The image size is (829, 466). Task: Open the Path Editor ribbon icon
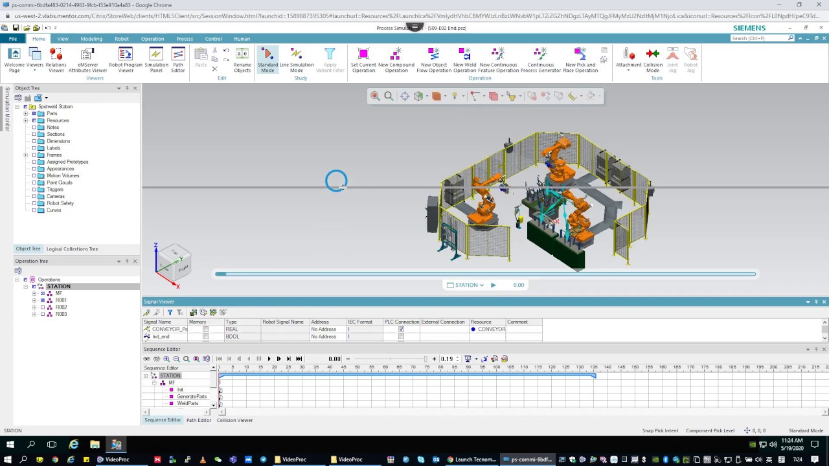point(177,60)
